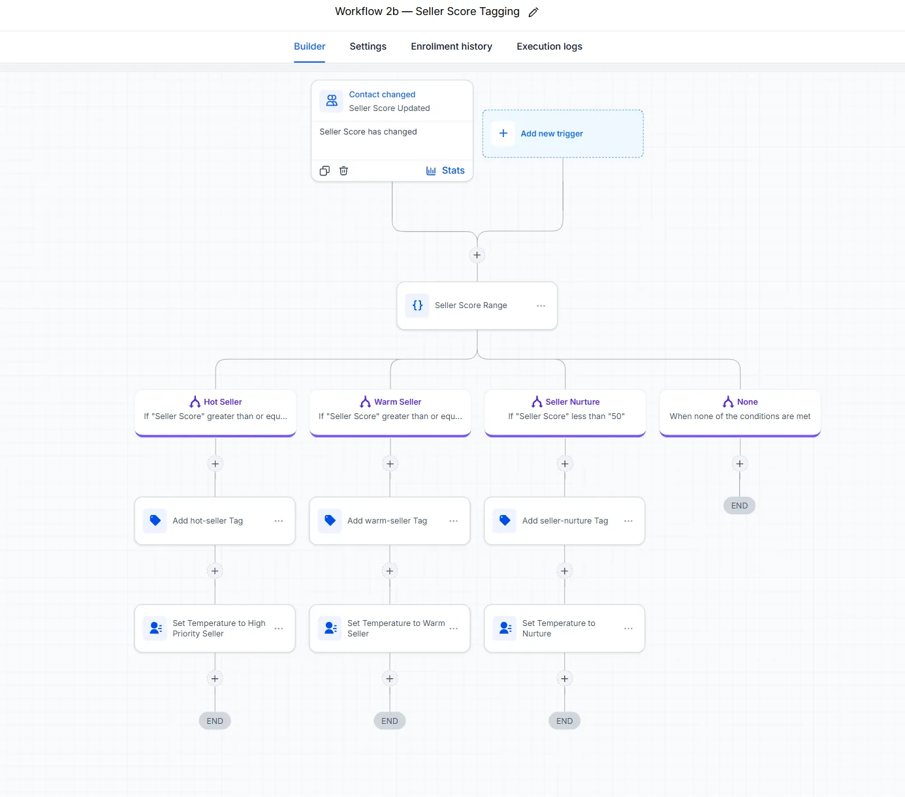Open options for Set Temperature to High Priority
This screenshot has width=905, height=797.
tap(279, 629)
